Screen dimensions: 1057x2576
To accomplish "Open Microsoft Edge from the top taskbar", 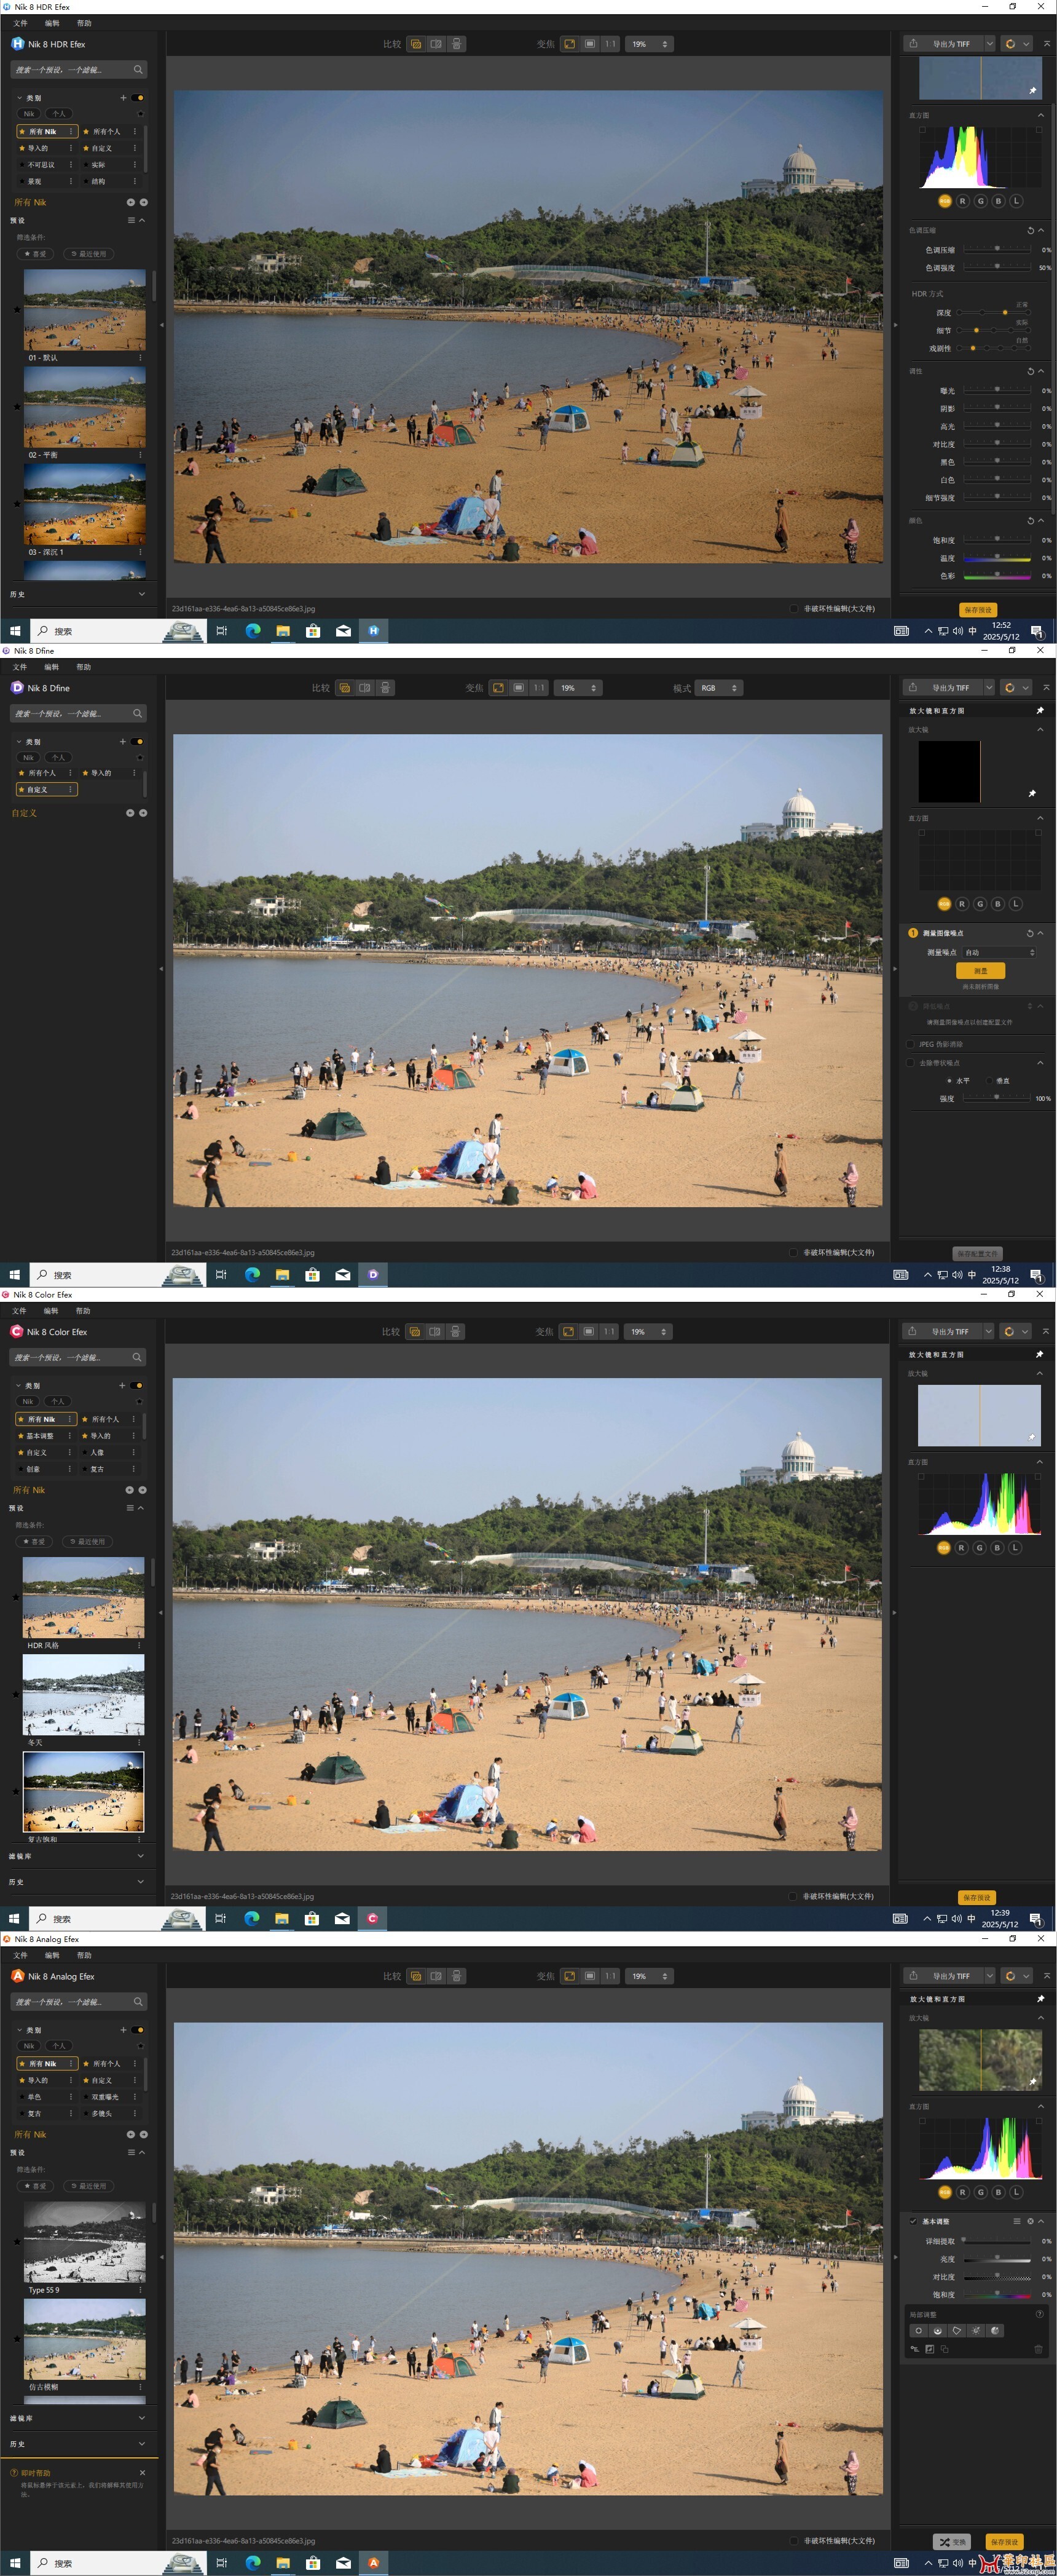I will [253, 631].
